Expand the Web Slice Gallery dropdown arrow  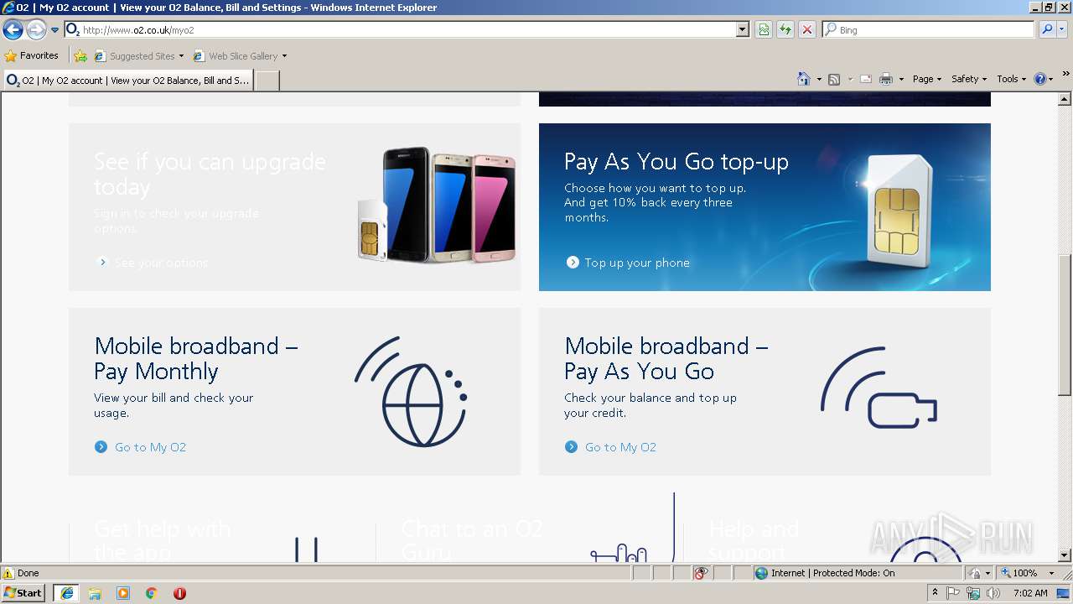[x=284, y=56]
